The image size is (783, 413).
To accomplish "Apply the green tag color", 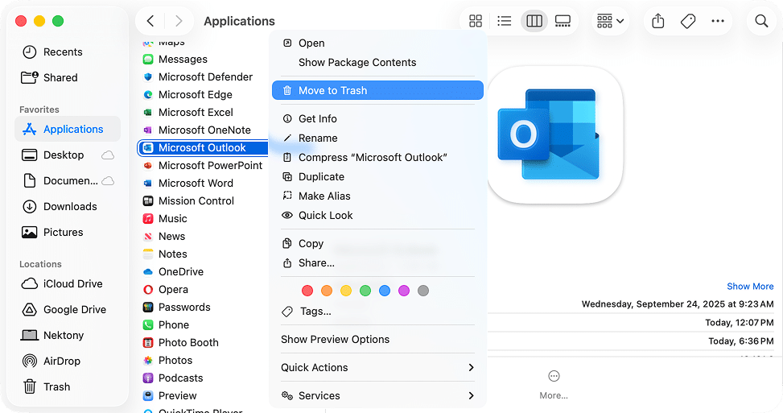I will tap(365, 291).
